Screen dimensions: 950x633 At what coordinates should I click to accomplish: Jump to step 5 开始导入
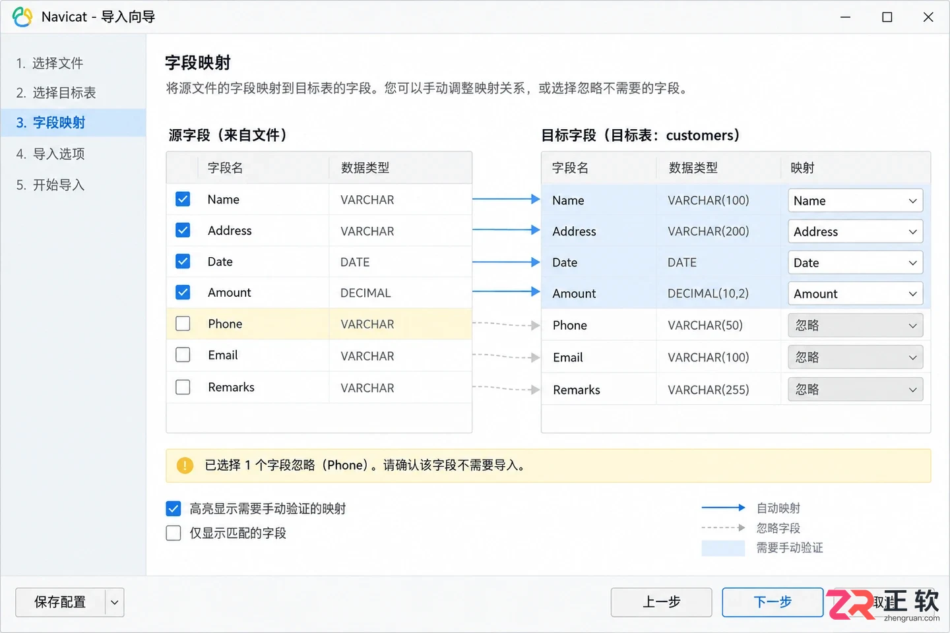pyautogui.click(x=51, y=185)
